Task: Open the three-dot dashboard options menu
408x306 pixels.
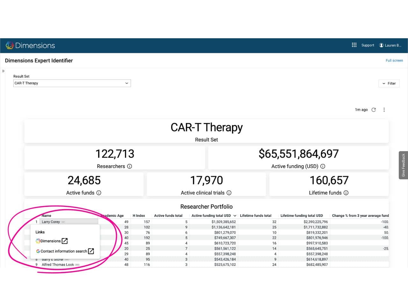Action: tap(384, 110)
